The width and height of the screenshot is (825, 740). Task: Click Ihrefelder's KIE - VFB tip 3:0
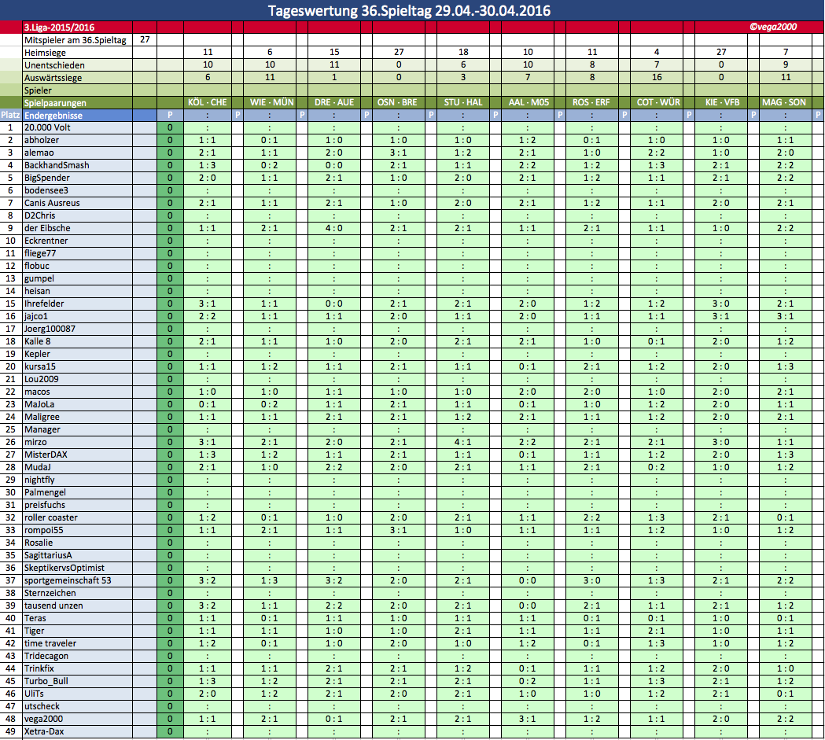(x=721, y=304)
